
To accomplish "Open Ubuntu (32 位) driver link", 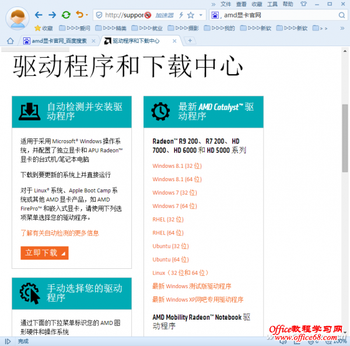I will click(x=170, y=246).
